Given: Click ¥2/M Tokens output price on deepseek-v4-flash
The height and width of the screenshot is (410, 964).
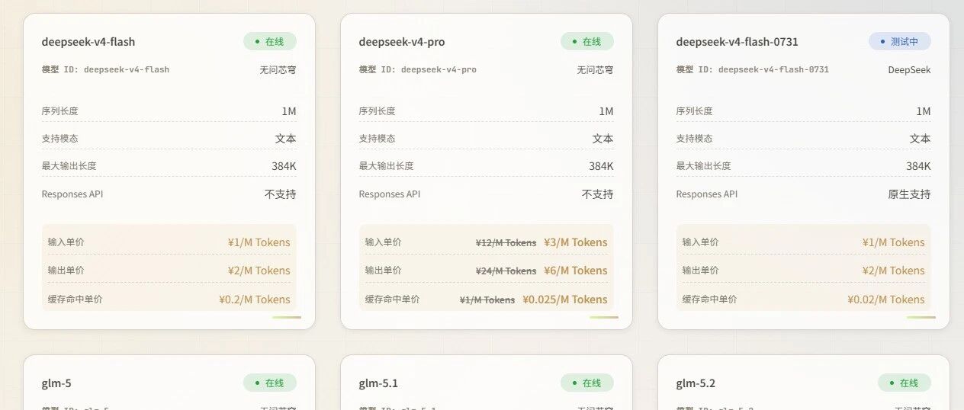Looking at the screenshot, I should [x=259, y=271].
